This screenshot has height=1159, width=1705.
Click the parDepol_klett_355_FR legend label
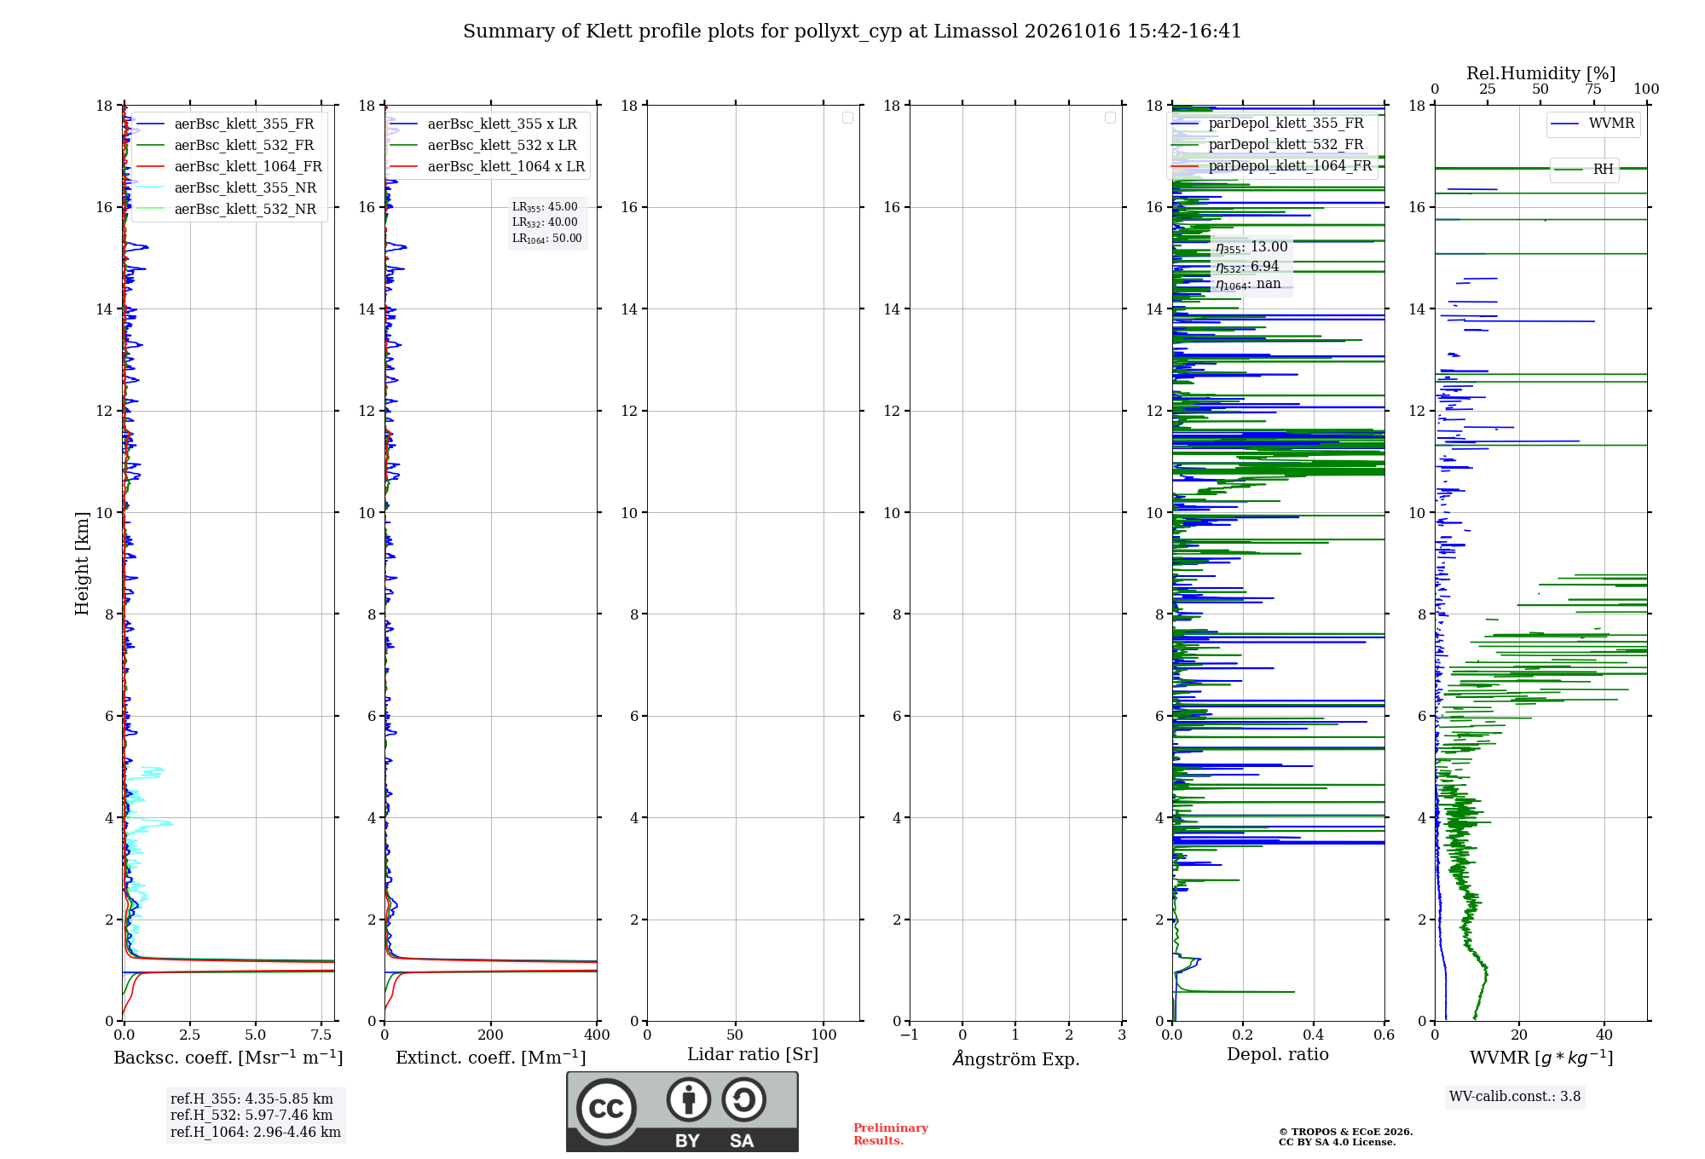[x=1286, y=124]
